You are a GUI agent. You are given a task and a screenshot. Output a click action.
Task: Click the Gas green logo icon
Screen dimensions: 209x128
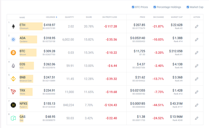point(13,118)
